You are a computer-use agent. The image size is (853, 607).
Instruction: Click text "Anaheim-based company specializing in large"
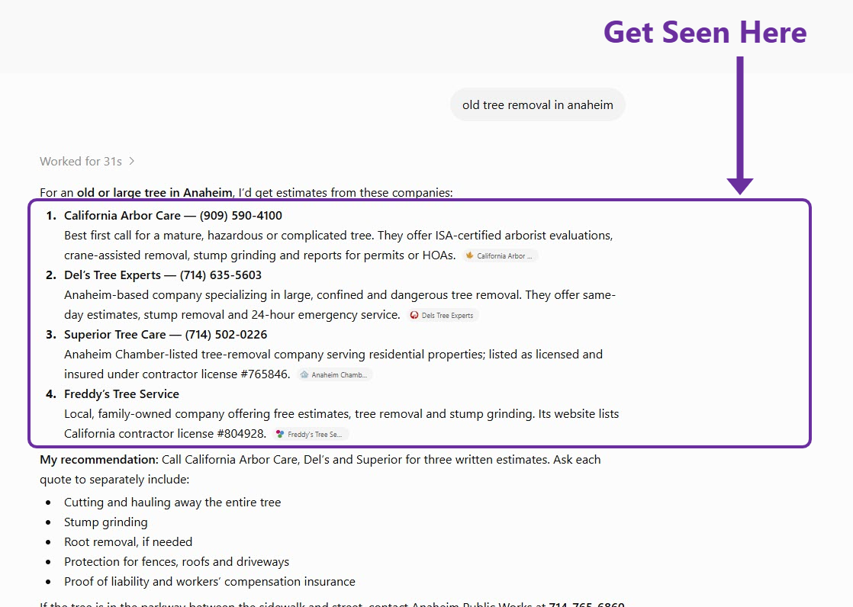(x=187, y=295)
